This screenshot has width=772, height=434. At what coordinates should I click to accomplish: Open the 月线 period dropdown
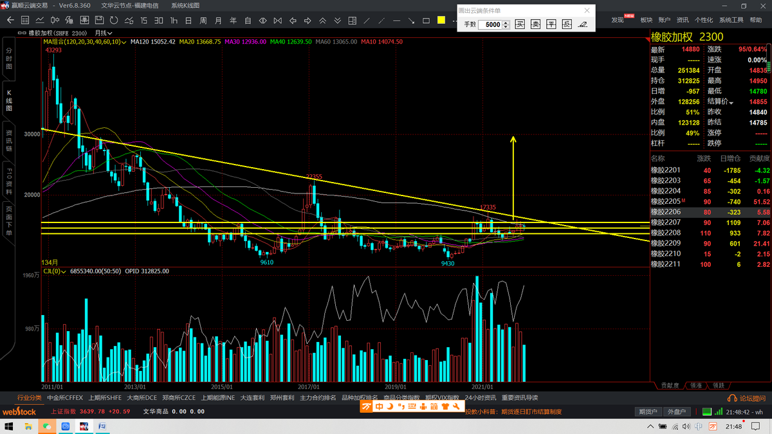pyautogui.click(x=103, y=33)
